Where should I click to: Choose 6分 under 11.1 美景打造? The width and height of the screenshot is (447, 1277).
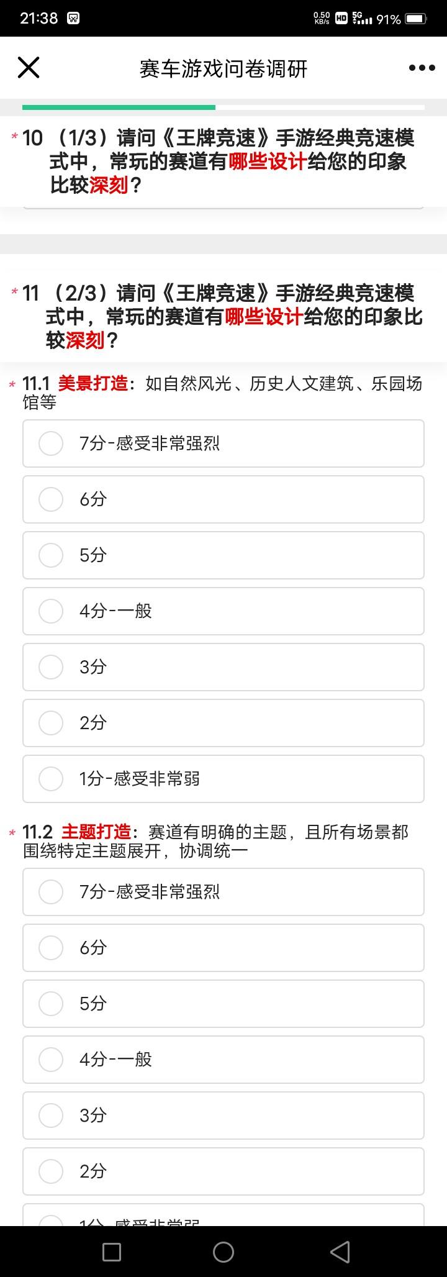click(x=223, y=499)
